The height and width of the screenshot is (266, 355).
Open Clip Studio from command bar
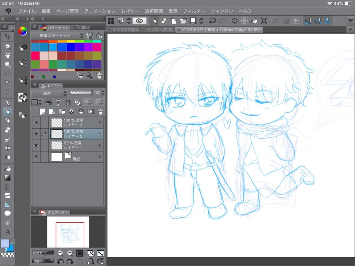pyautogui.click(x=140, y=21)
